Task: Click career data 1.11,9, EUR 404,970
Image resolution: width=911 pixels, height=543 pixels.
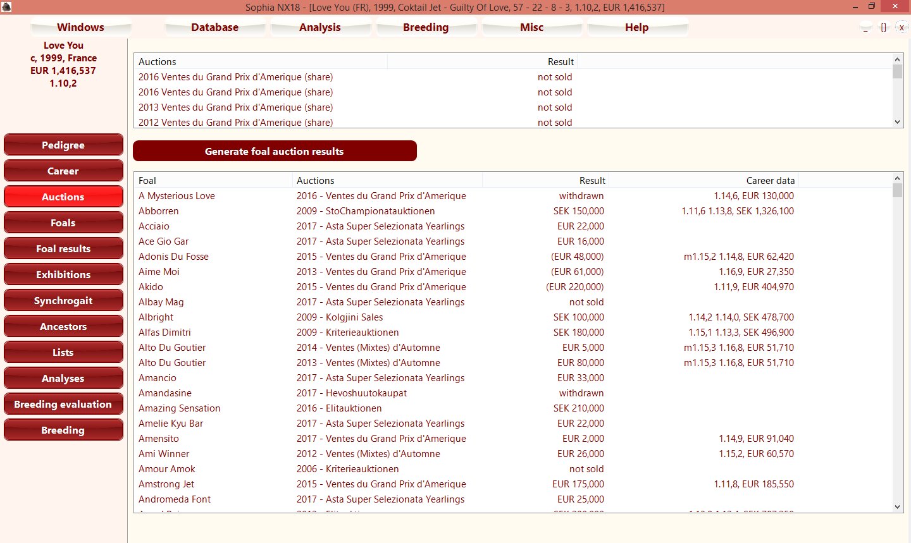Action: point(753,286)
